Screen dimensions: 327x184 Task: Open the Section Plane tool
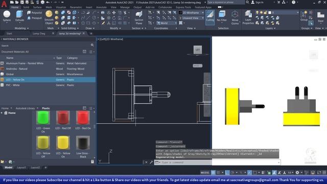click(x=138, y=18)
